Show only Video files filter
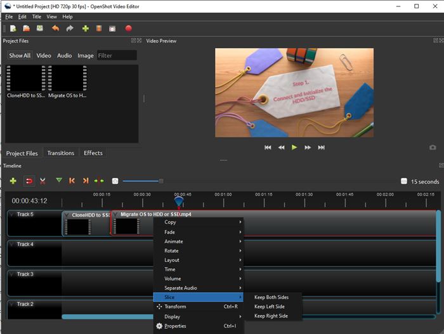444x334 pixels. [44, 56]
